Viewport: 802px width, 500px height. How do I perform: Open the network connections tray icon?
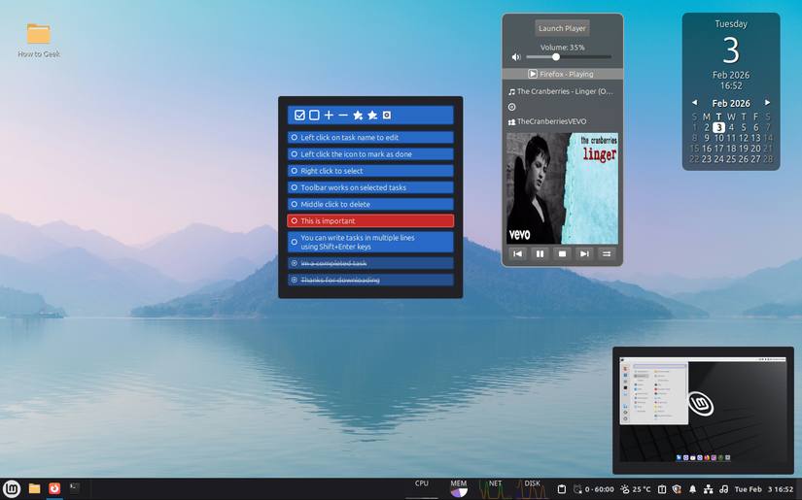pos(708,489)
